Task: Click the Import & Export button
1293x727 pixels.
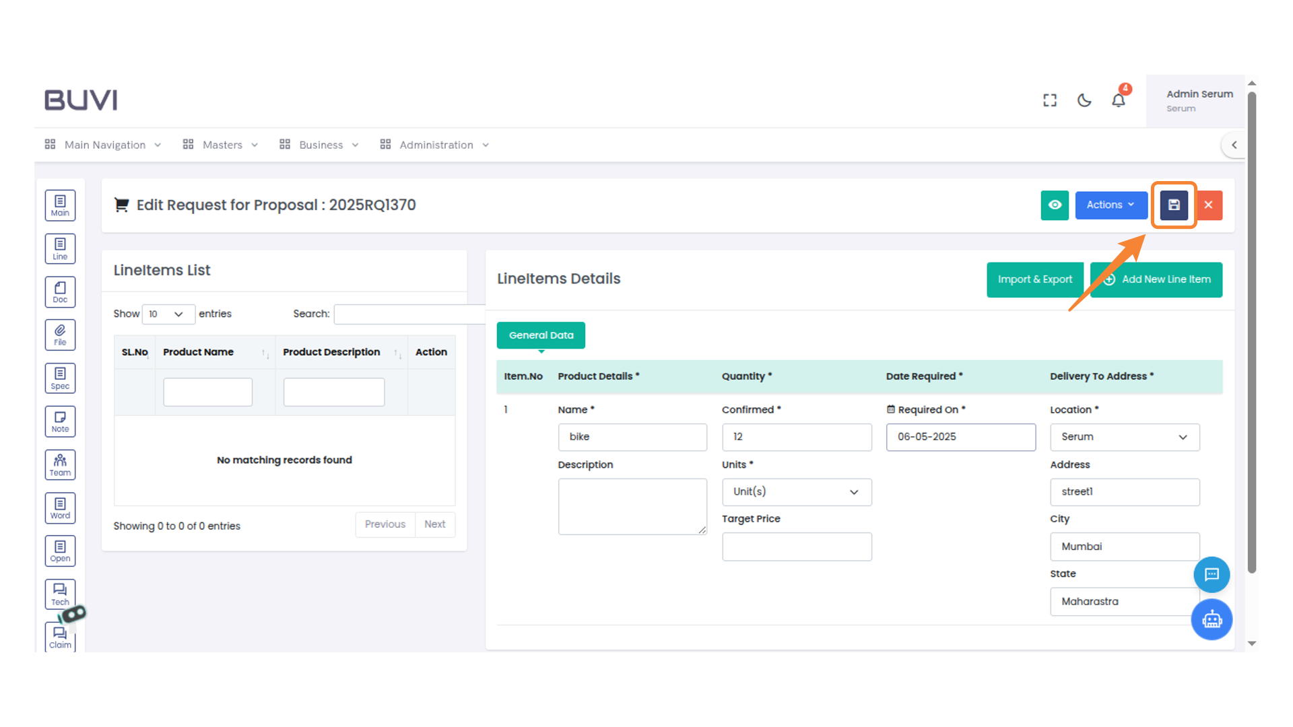Action: 1034,279
